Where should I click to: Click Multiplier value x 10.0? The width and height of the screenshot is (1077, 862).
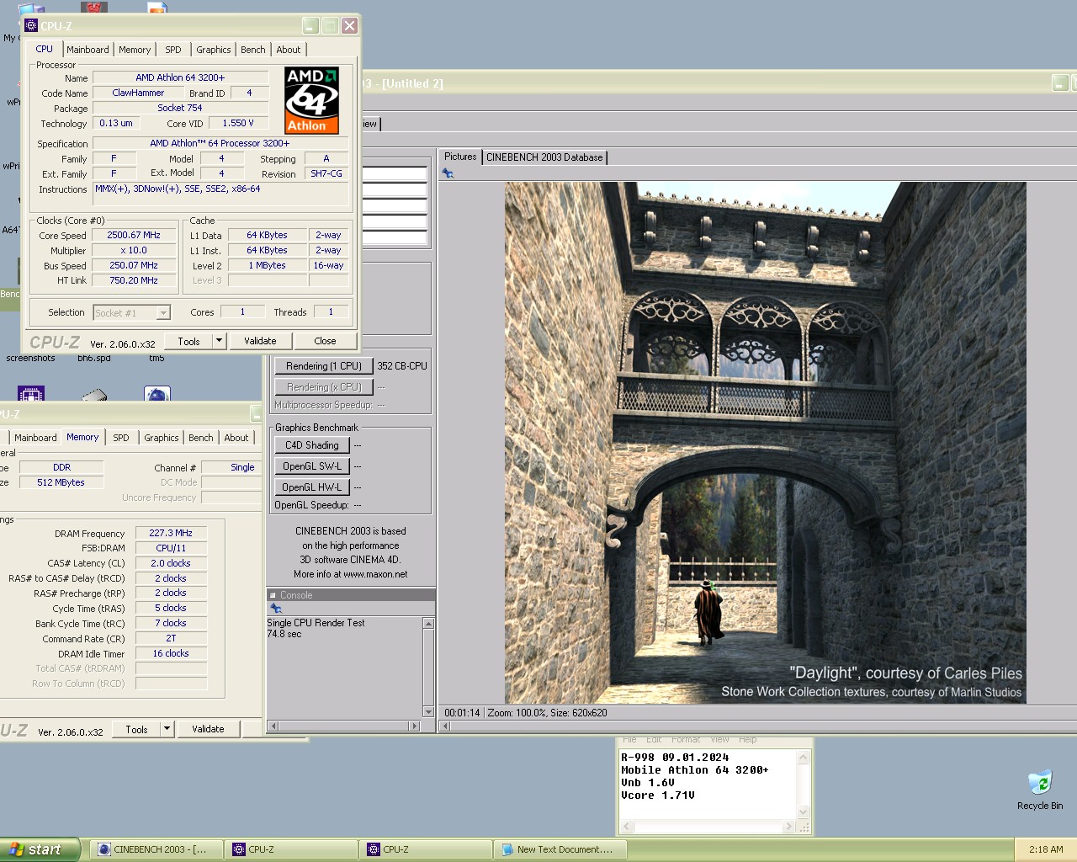click(134, 250)
